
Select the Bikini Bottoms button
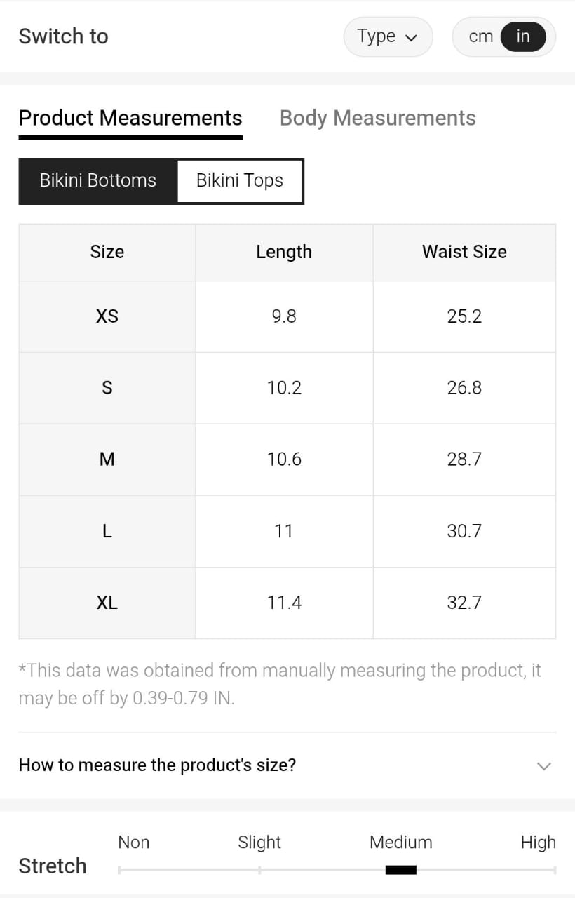click(98, 180)
